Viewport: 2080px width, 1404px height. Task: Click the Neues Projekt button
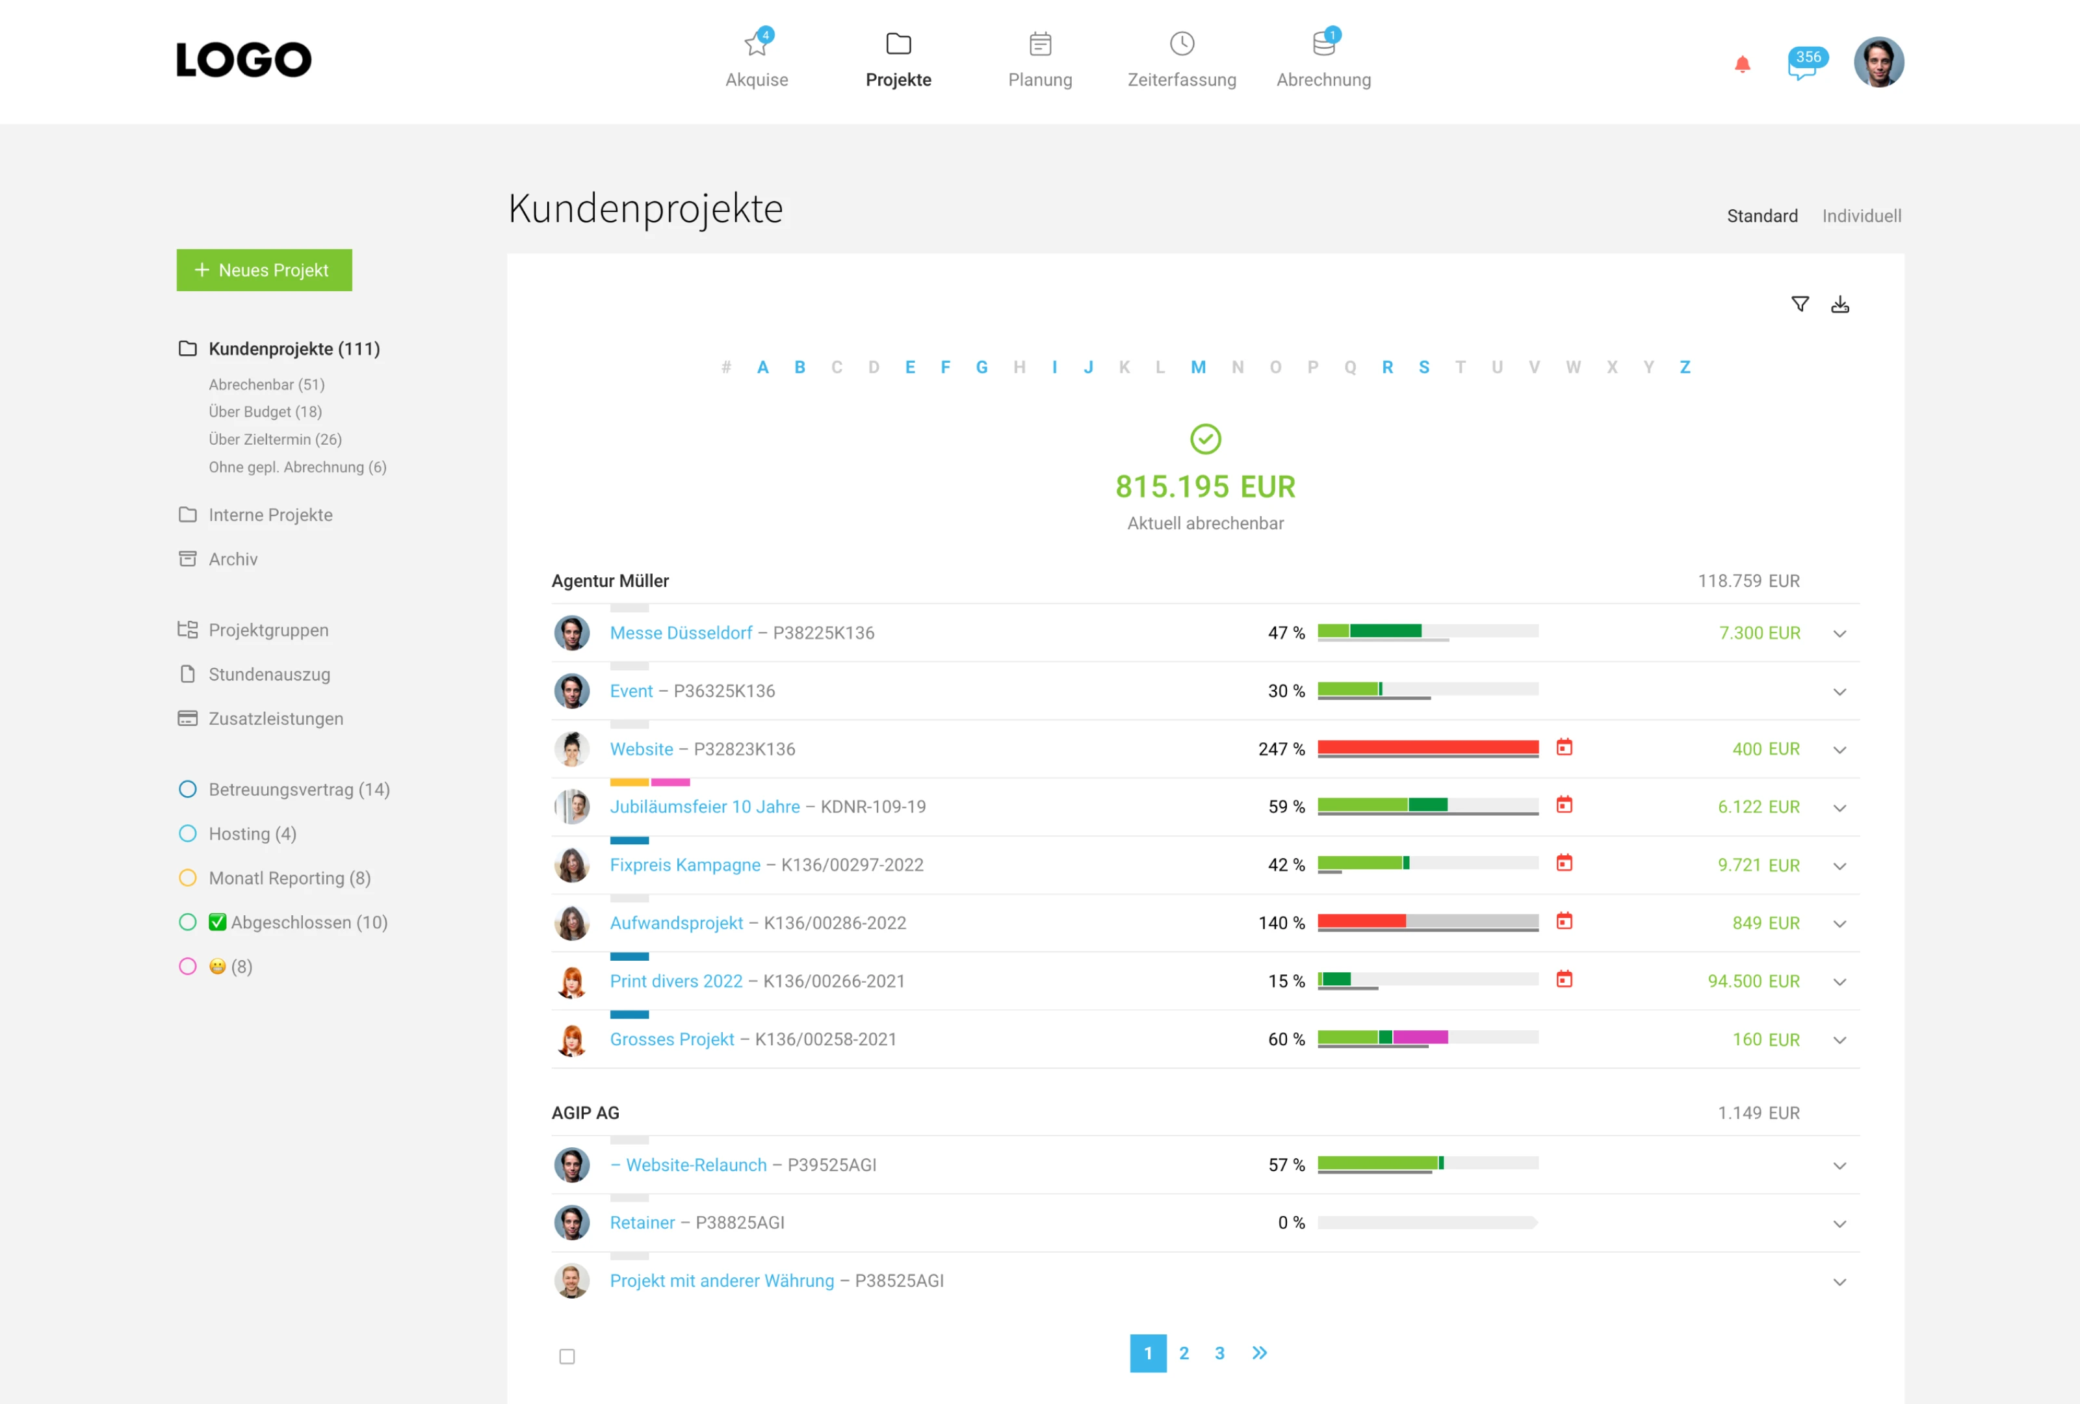(x=264, y=270)
